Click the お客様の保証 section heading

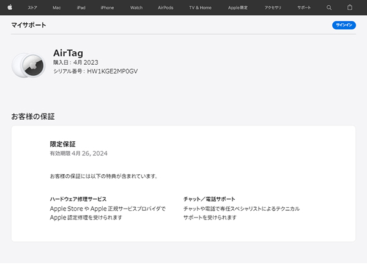pos(33,117)
